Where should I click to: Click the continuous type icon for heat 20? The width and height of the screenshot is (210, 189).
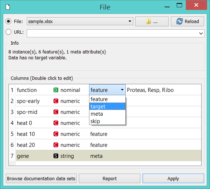pos(56,145)
